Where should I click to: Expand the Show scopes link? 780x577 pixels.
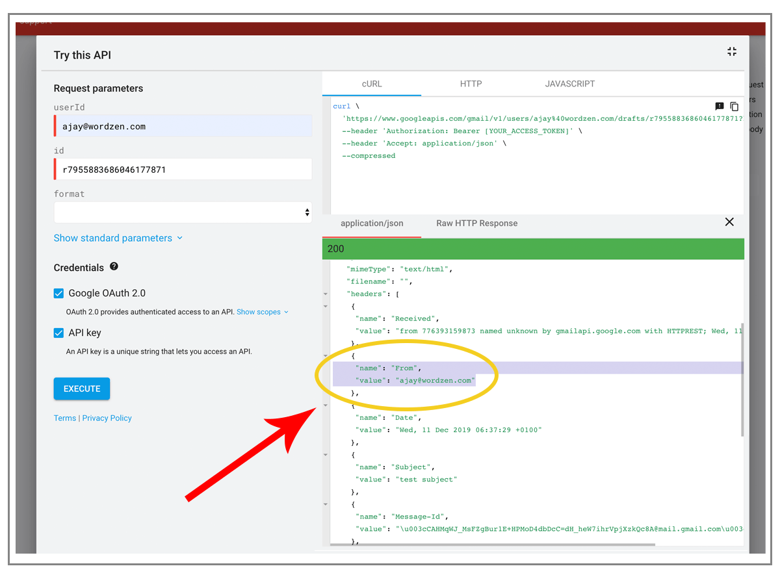coord(263,312)
